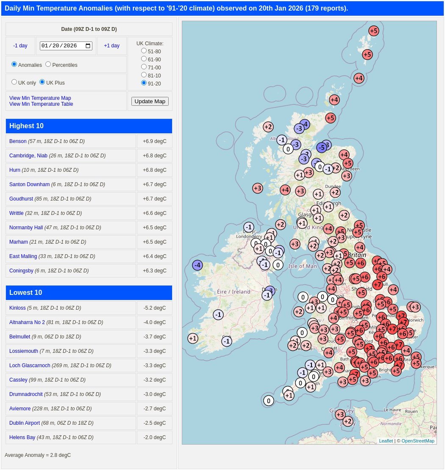Screen dimensions: 445x470
Task: Click the +2 marker near Dundee
Action: (335, 192)
